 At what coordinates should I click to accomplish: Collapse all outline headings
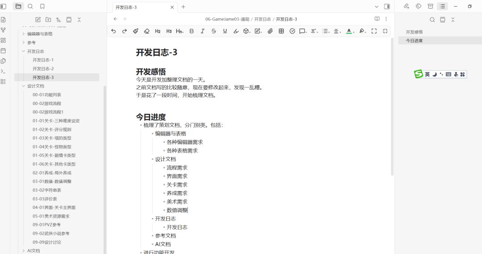[453, 20]
